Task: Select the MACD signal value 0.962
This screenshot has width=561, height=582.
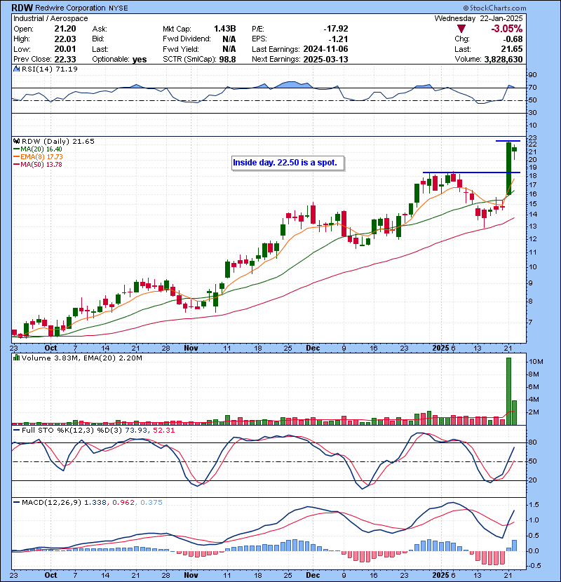Action: point(123,502)
